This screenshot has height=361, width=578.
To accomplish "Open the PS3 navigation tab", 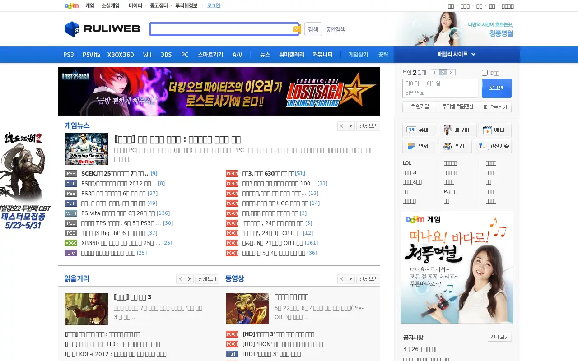I will coord(69,55).
